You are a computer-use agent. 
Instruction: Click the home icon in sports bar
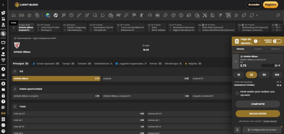(14, 15)
